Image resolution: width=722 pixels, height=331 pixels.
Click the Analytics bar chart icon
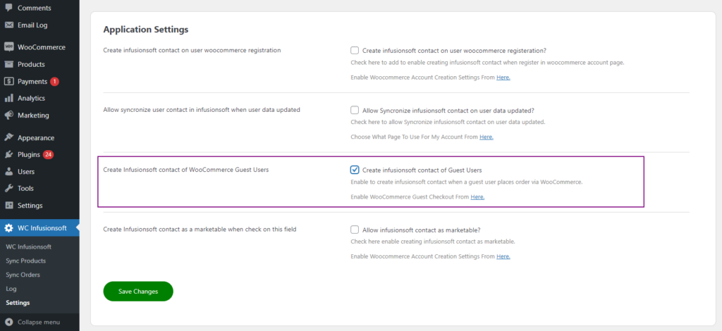8,98
